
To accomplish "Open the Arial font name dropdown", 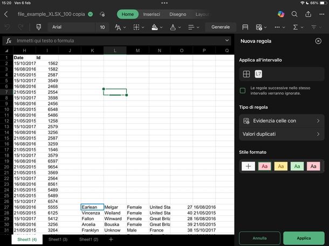I will 71,27.
